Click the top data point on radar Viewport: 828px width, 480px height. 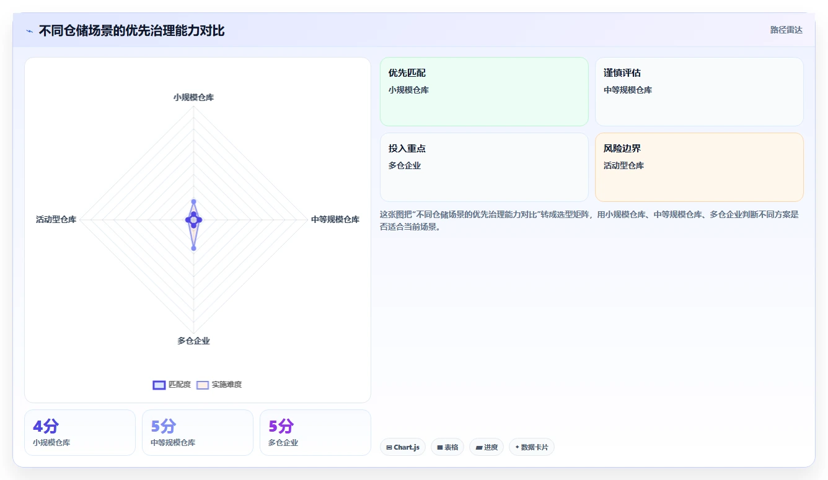(193, 201)
